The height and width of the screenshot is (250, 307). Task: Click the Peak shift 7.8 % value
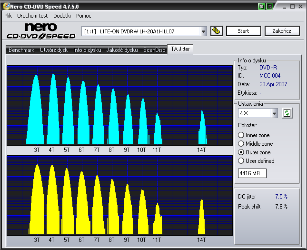pos(281,207)
